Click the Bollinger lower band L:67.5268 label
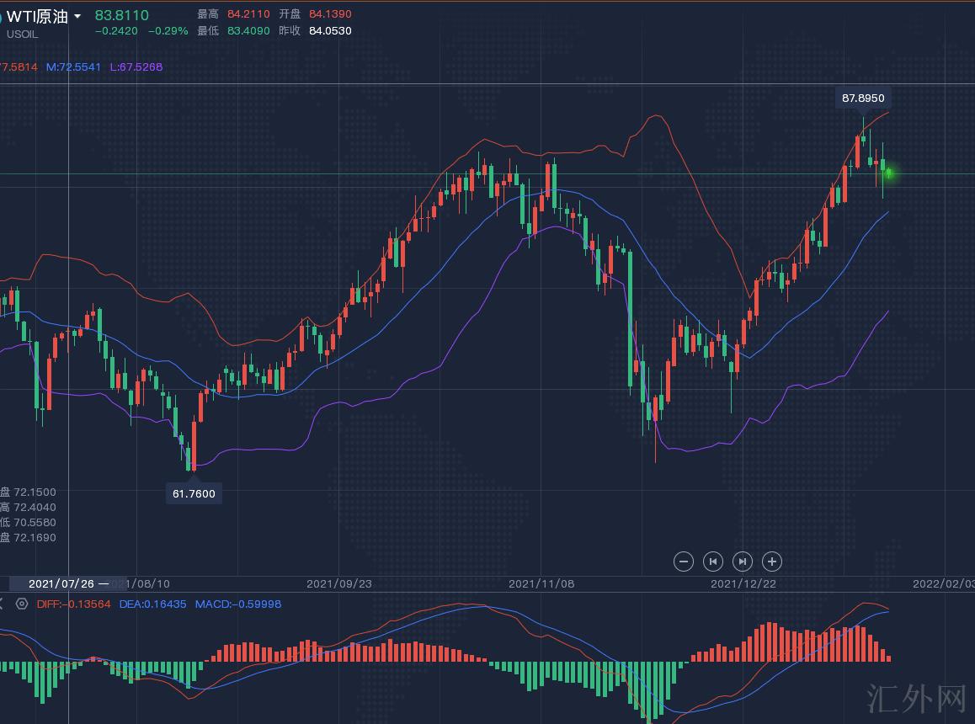 136,67
